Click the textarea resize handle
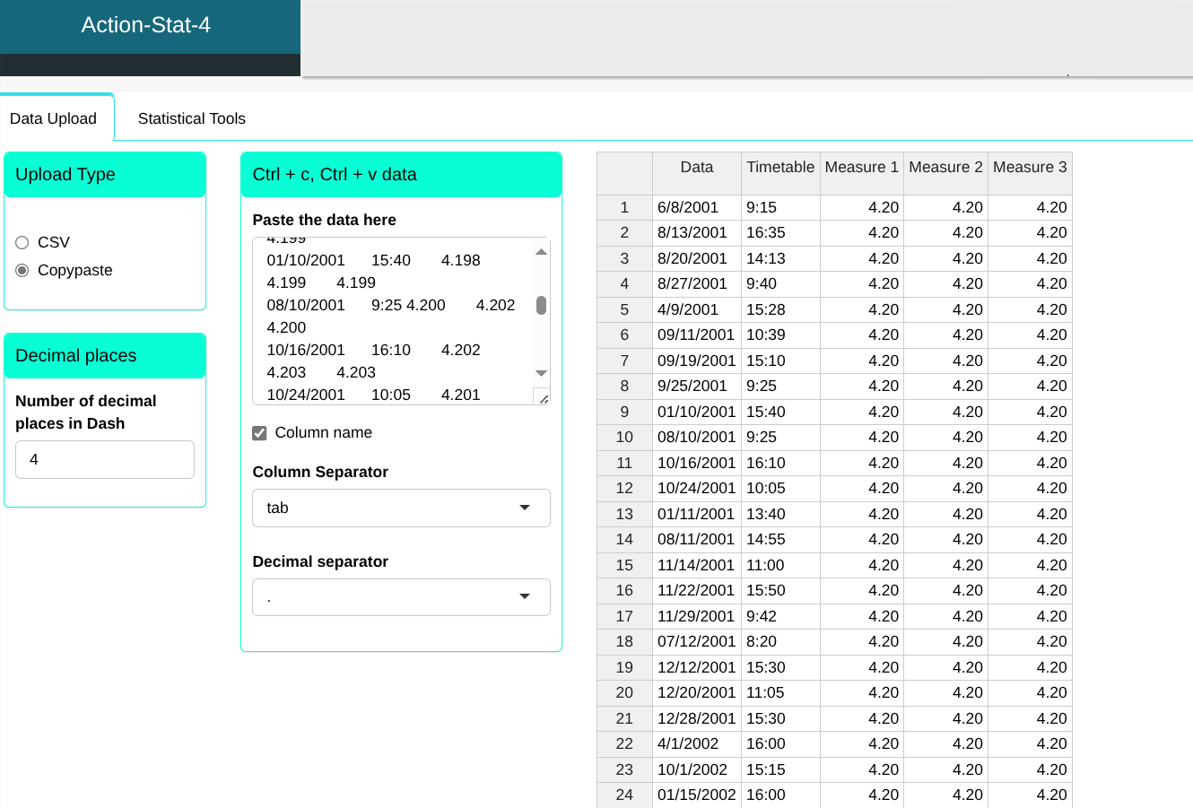The height and width of the screenshot is (808, 1193). click(543, 397)
